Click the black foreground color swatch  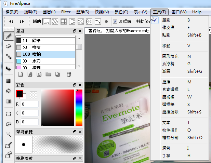pyautogui.click(x=19, y=94)
